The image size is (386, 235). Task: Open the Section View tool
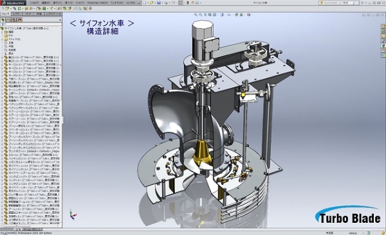pos(210,15)
